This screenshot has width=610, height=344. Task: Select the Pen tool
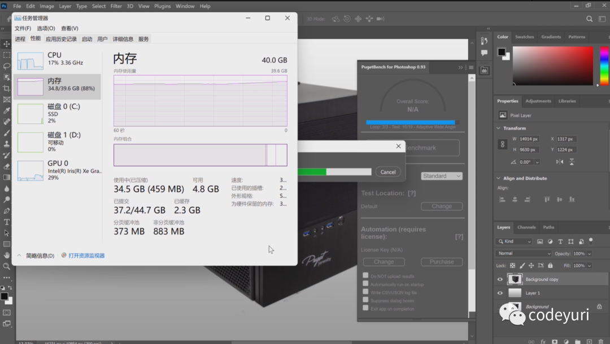tap(7, 211)
